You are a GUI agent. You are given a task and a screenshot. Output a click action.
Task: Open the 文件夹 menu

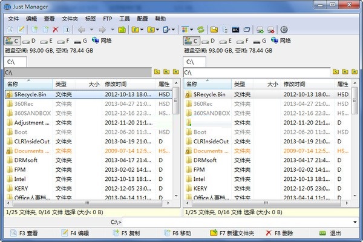(x=70, y=19)
